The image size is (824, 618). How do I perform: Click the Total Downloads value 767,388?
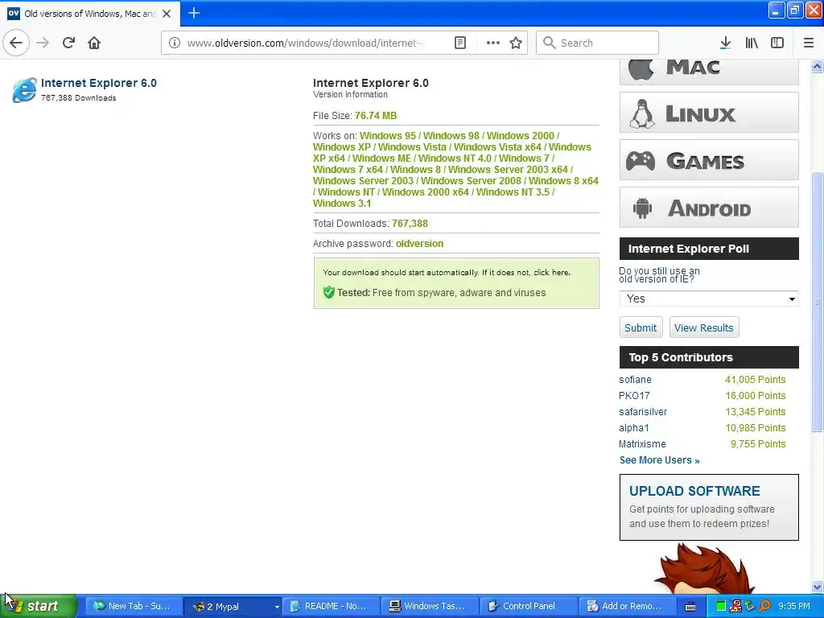[x=410, y=224]
